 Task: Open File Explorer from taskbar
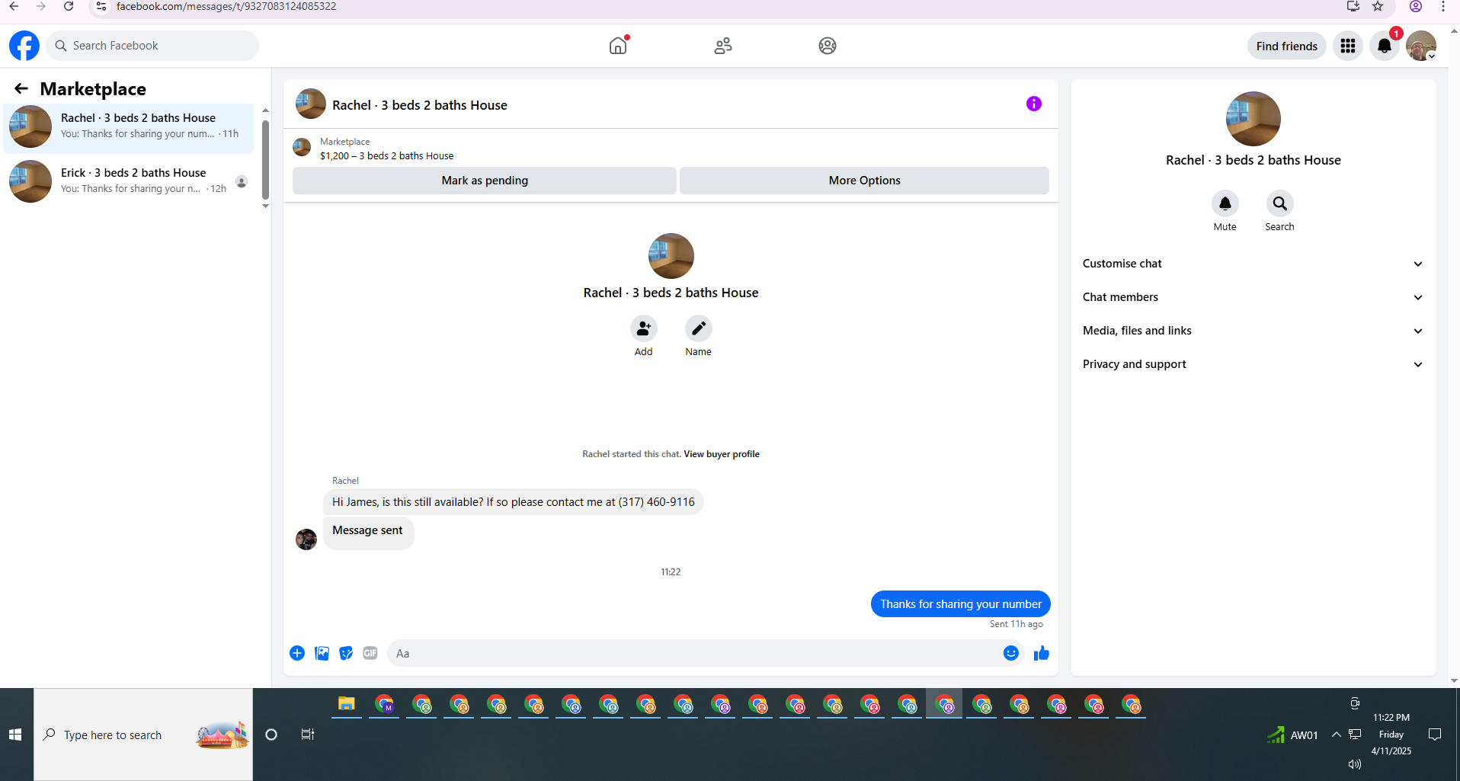tap(347, 705)
